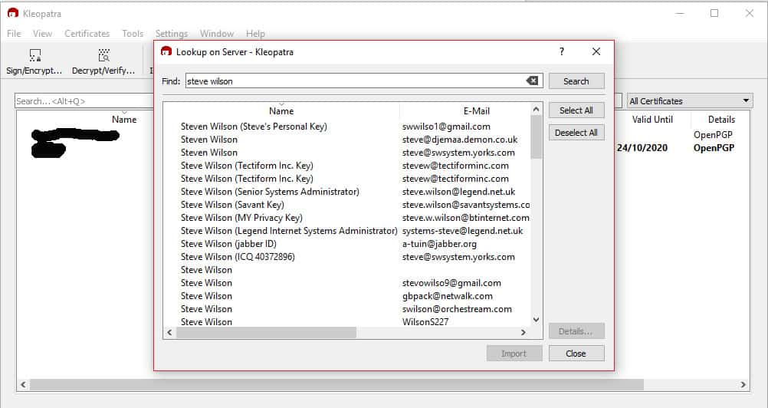Close the Lookup on Server dialog with X
Image resolution: width=768 pixels, height=408 pixels.
click(x=596, y=51)
